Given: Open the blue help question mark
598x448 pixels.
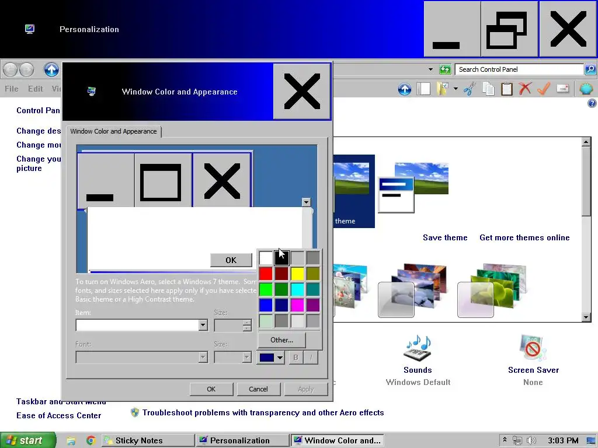Looking at the screenshot, I should (592, 103).
